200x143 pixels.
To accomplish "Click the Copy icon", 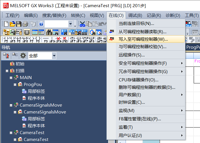I will click(89, 24).
